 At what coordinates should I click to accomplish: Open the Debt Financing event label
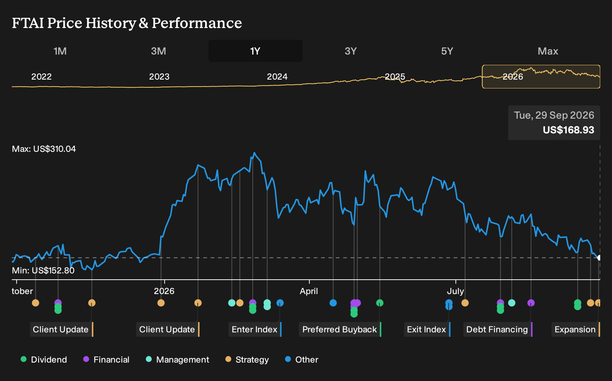point(498,329)
